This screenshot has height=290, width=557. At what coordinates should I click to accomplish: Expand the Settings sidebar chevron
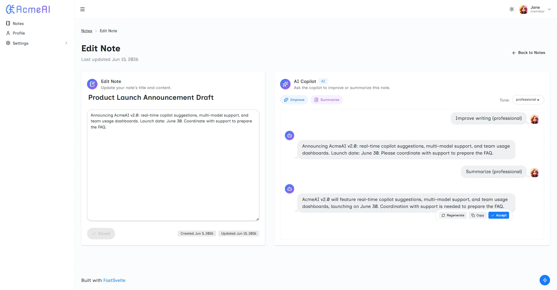pos(66,43)
